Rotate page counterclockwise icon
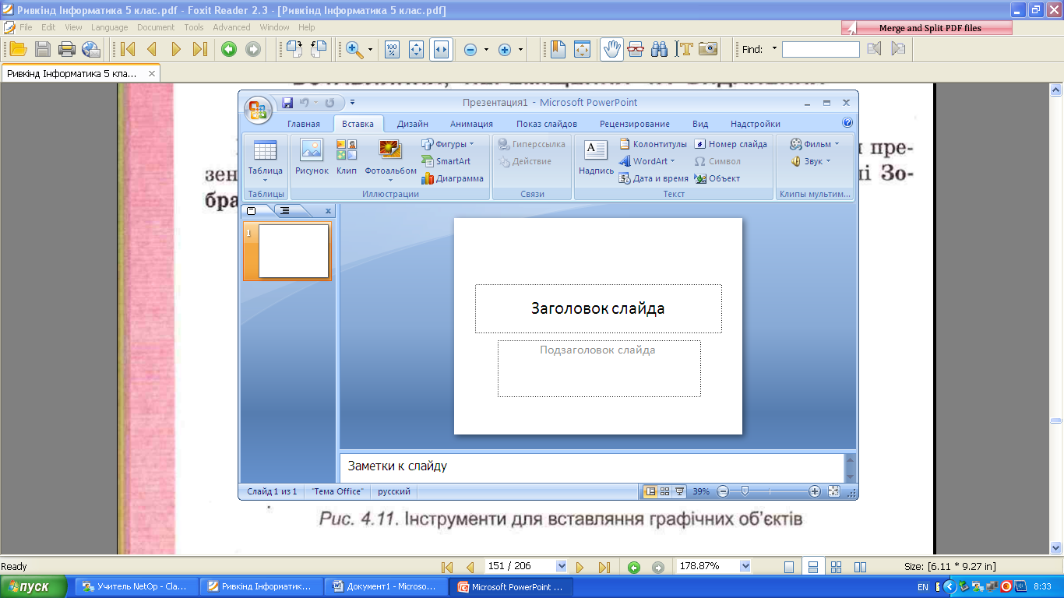This screenshot has height=598, width=1064. (x=319, y=49)
